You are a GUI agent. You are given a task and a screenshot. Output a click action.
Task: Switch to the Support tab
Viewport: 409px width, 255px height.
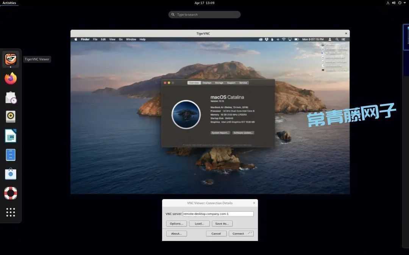pos(231,83)
